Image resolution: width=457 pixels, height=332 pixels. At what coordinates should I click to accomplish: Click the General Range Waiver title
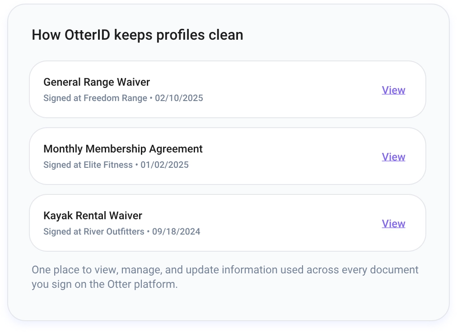point(97,82)
